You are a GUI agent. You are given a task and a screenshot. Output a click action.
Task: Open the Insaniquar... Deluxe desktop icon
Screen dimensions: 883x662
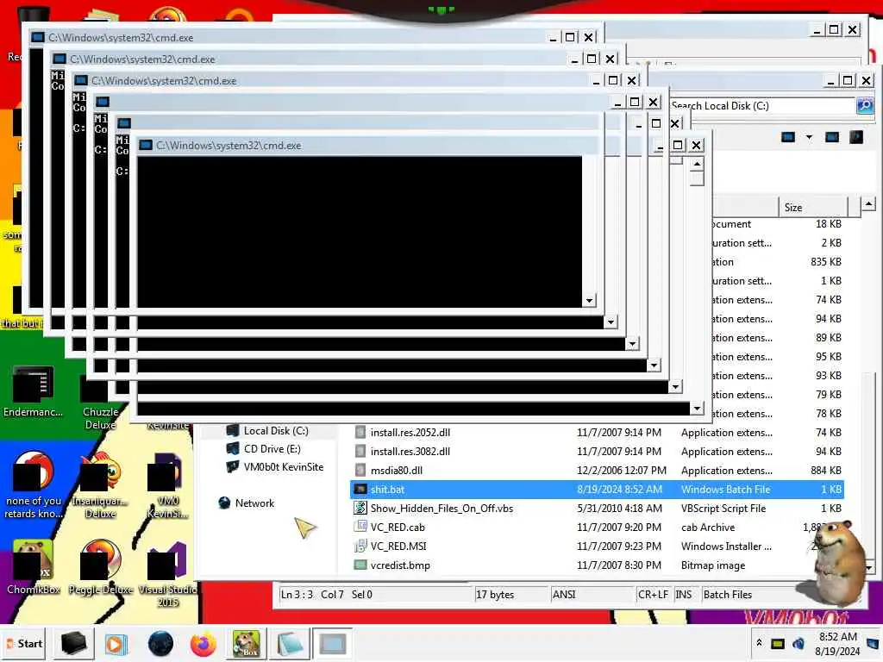(100, 484)
